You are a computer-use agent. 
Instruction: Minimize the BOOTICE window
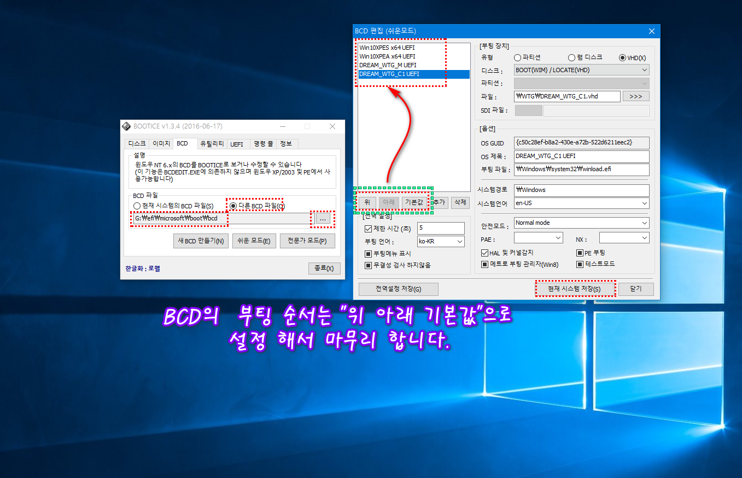pyautogui.click(x=282, y=126)
